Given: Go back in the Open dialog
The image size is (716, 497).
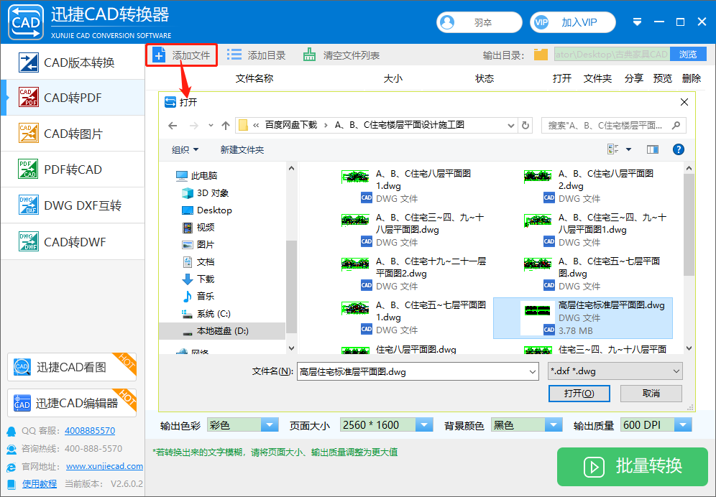Looking at the screenshot, I should 173,126.
